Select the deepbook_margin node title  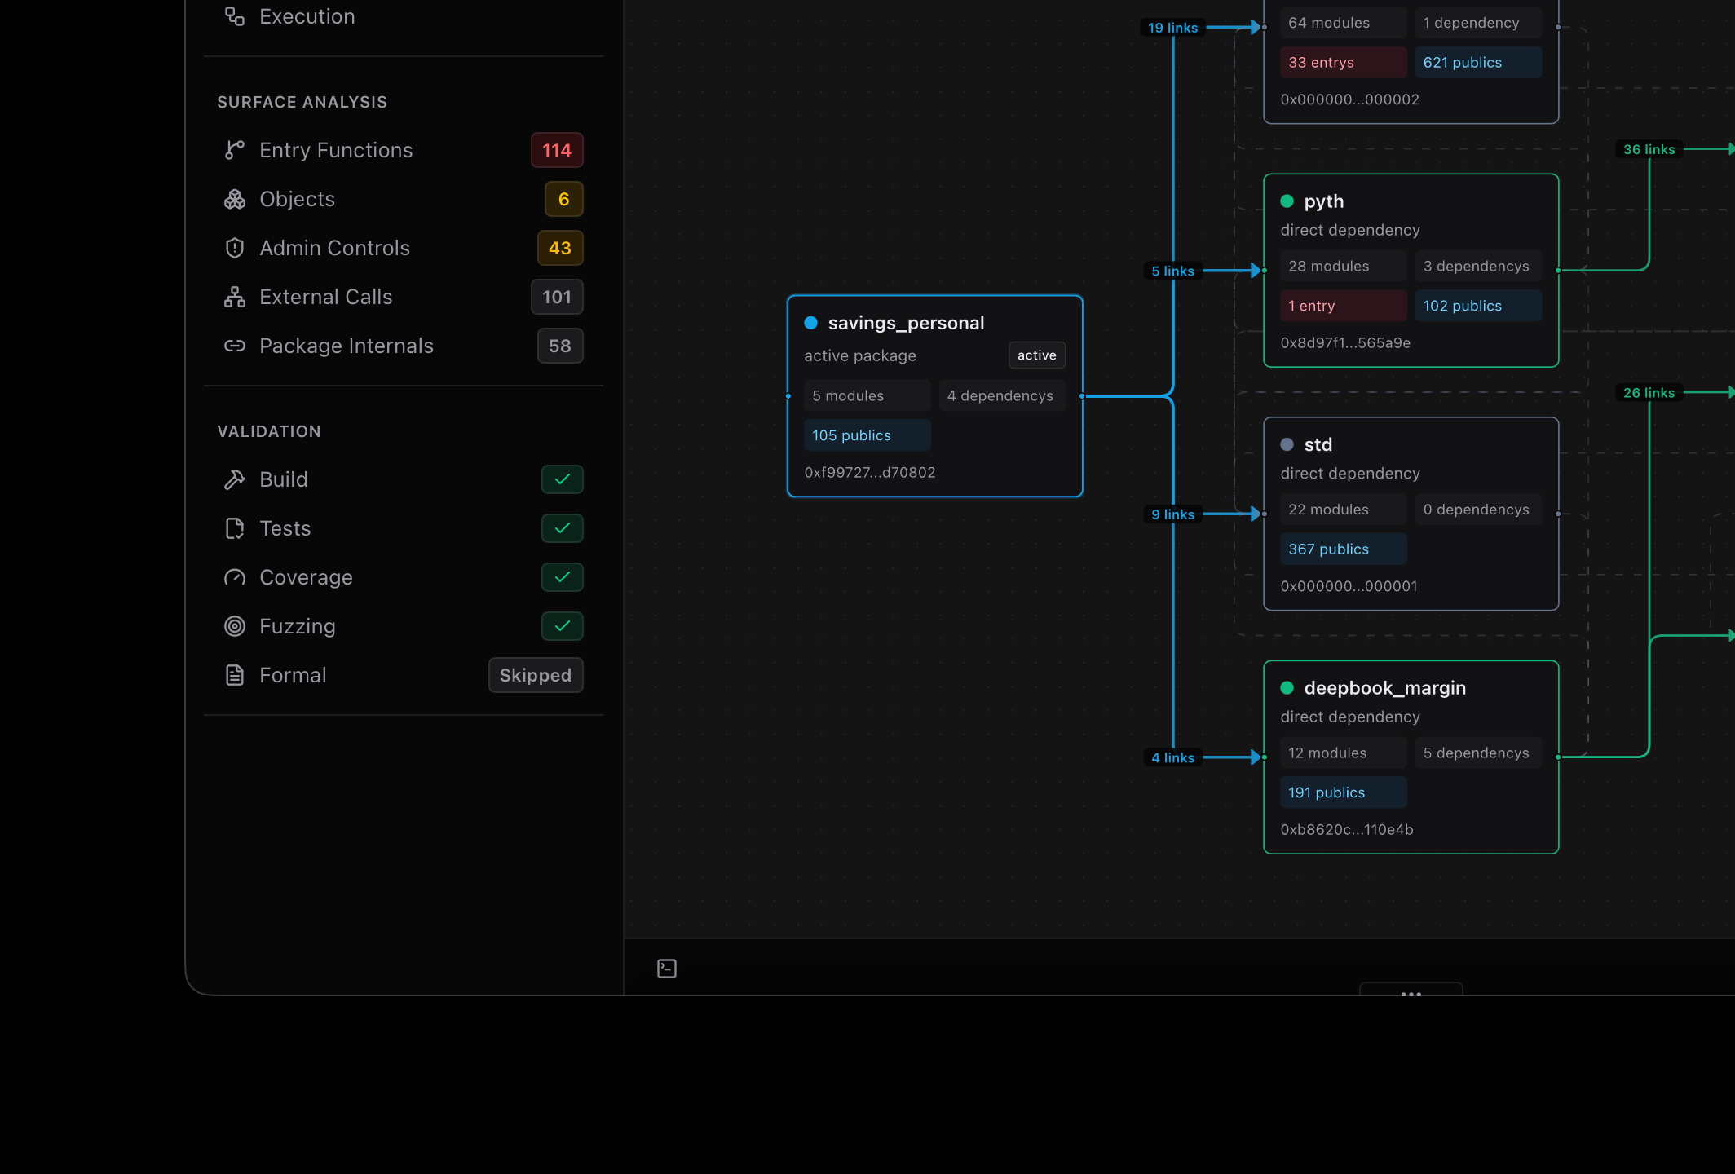click(1385, 688)
